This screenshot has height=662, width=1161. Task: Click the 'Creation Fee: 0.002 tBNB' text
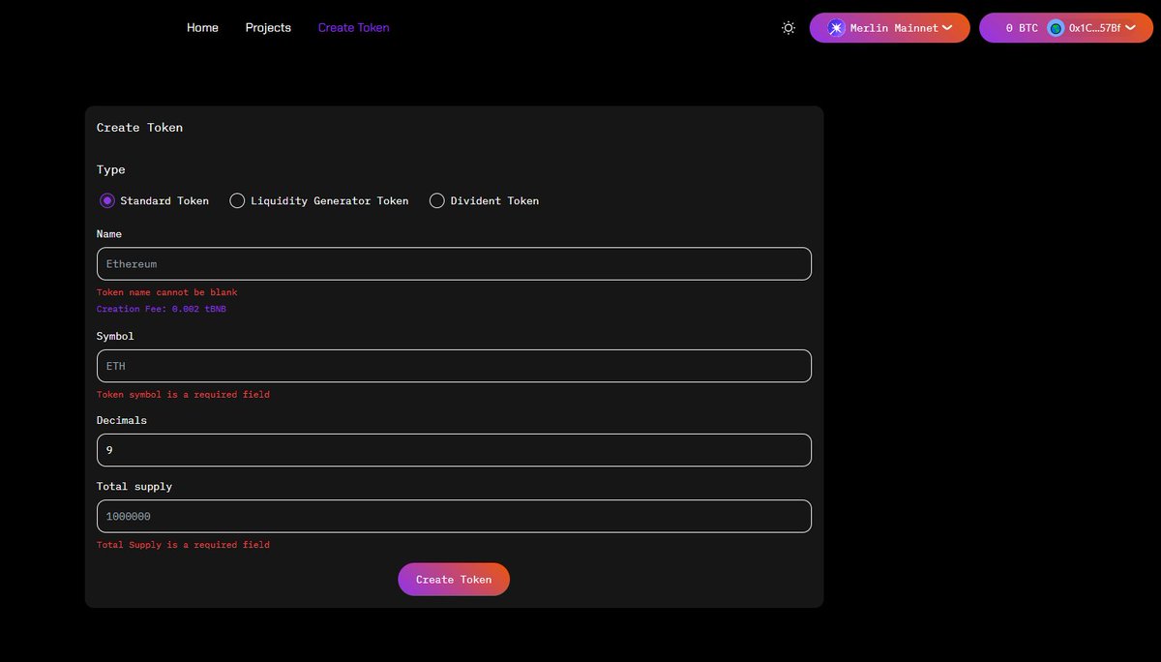click(x=161, y=309)
